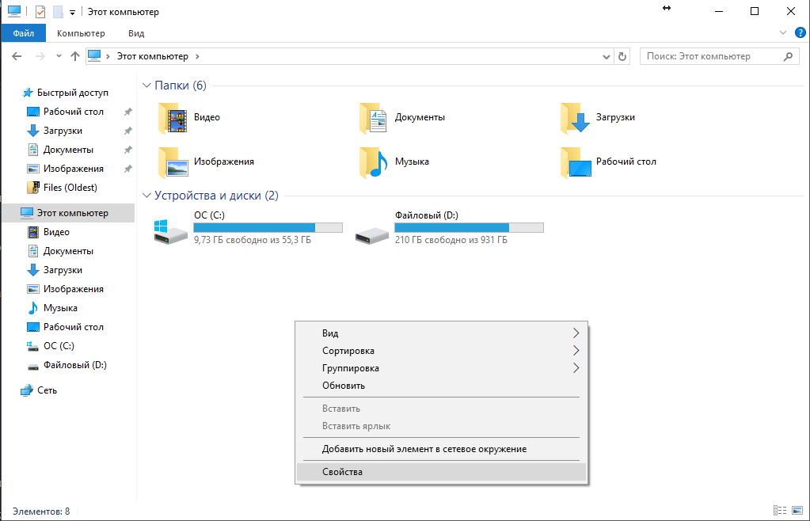Collapse the Папки (6) group
The width and height of the screenshot is (810, 521).
pyautogui.click(x=146, y=86)
